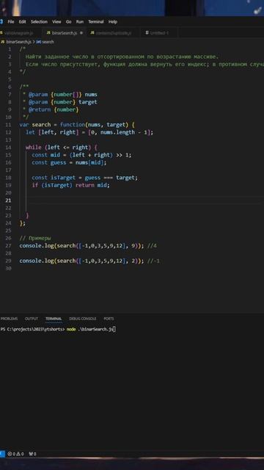
Task: Click console.log call ending with //-1
Action: pos(89,261)
